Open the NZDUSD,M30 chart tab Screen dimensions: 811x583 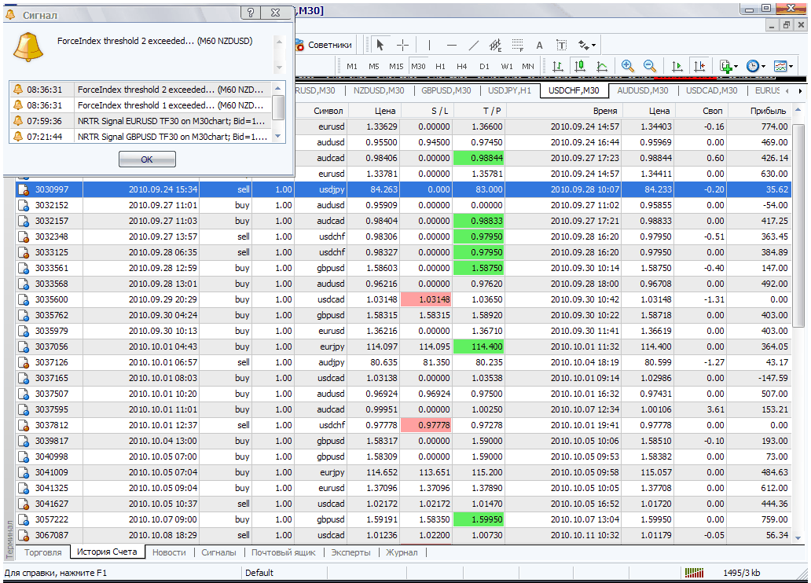pyautogui.click(x=379, y=90)
